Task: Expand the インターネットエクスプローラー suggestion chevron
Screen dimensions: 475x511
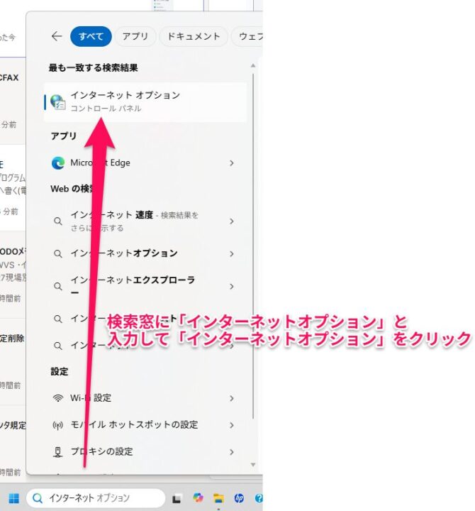Action: pos(231,286)
